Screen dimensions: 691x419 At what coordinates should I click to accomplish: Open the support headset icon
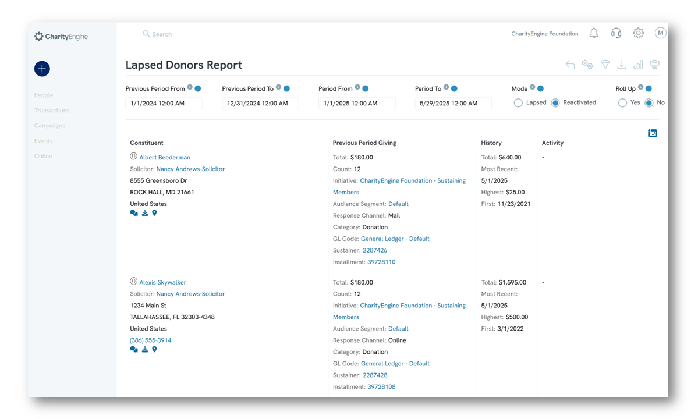616,33
